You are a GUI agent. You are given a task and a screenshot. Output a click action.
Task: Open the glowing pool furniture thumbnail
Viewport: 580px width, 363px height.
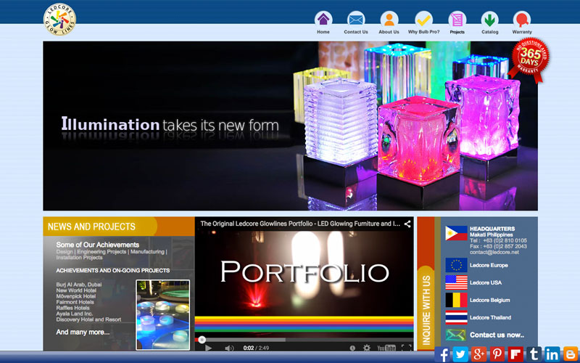pos(162,315)
